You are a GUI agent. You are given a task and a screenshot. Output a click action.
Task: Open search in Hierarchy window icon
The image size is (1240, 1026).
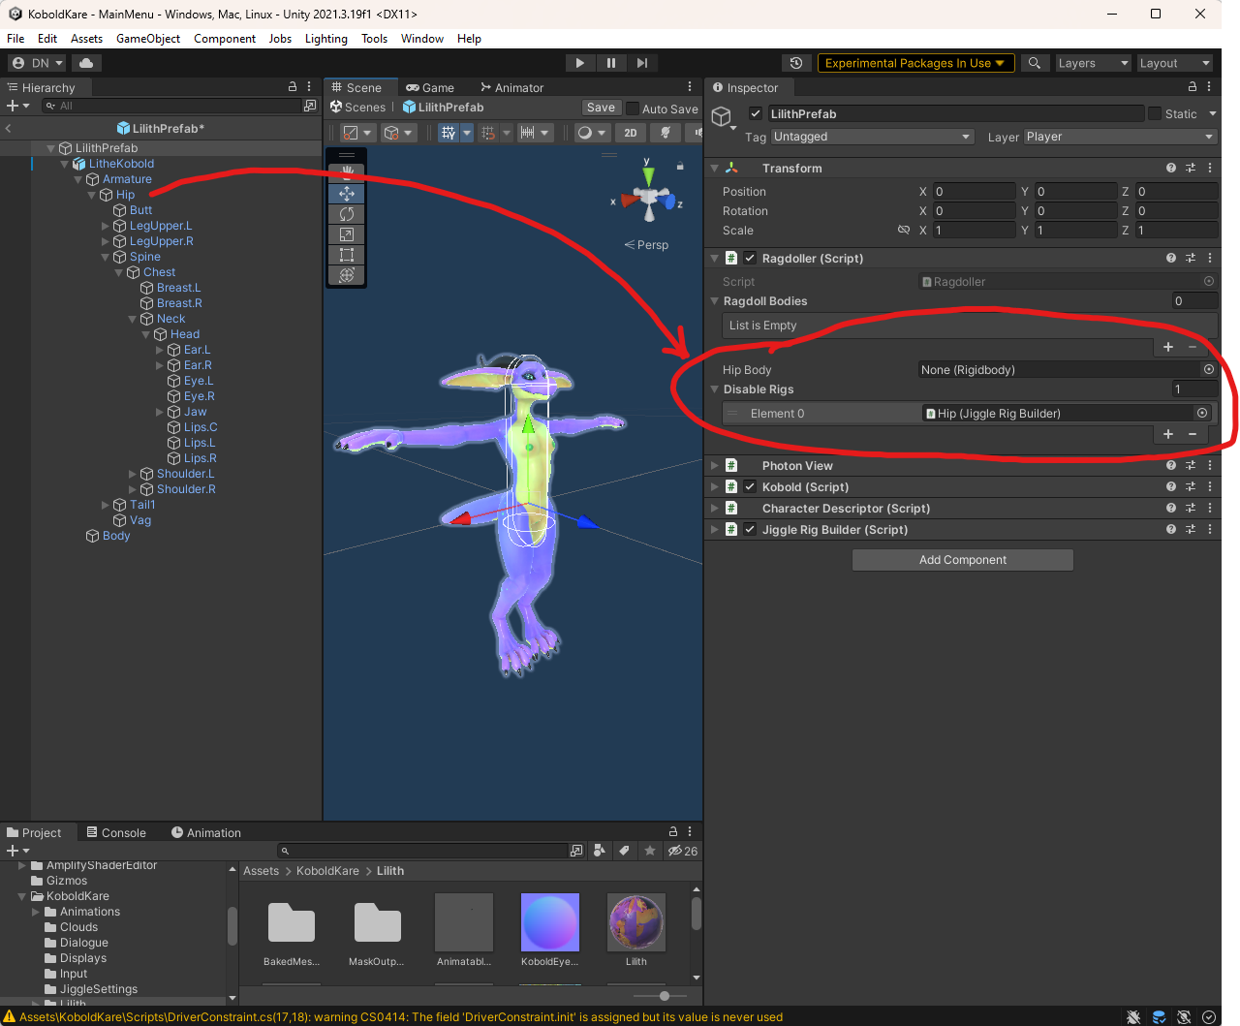click(x=310, y=106)
